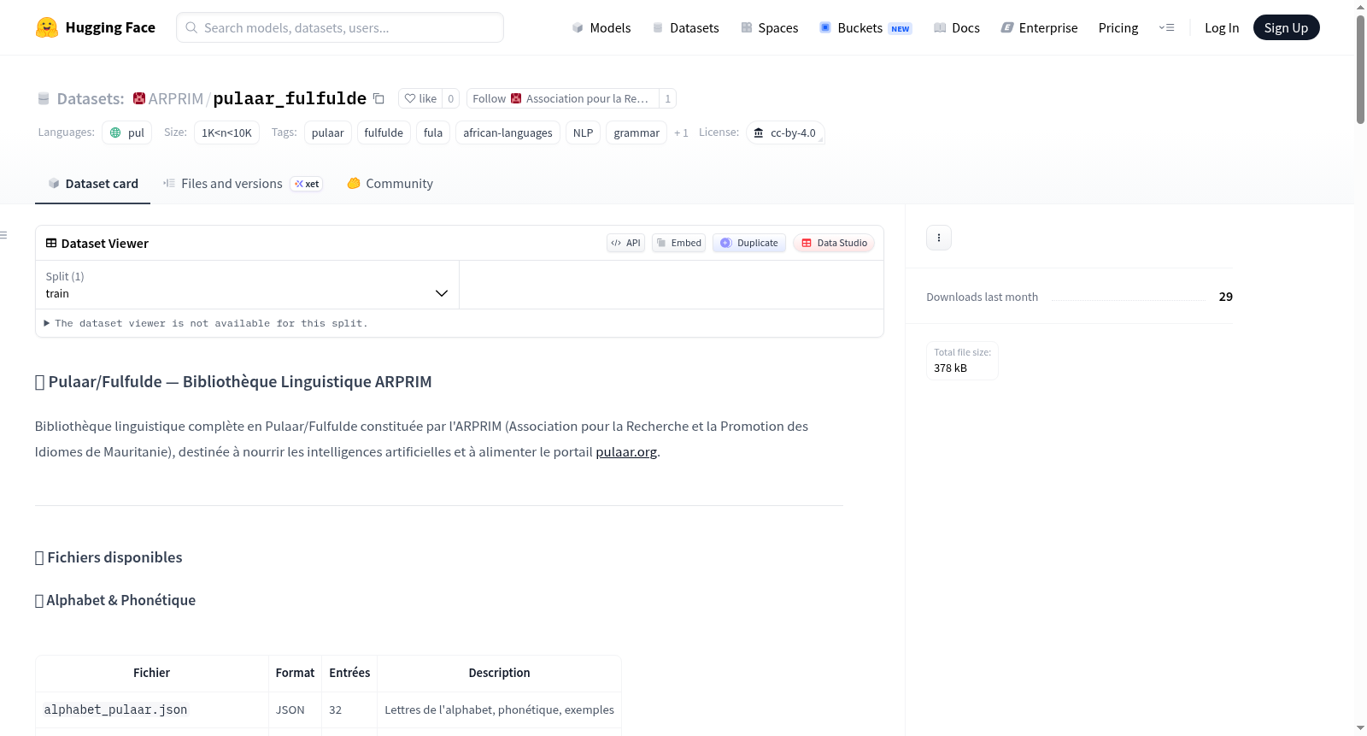Click the Entrées column header
The height and width of the screenshot is (736, 1367).
click(349, 673)
